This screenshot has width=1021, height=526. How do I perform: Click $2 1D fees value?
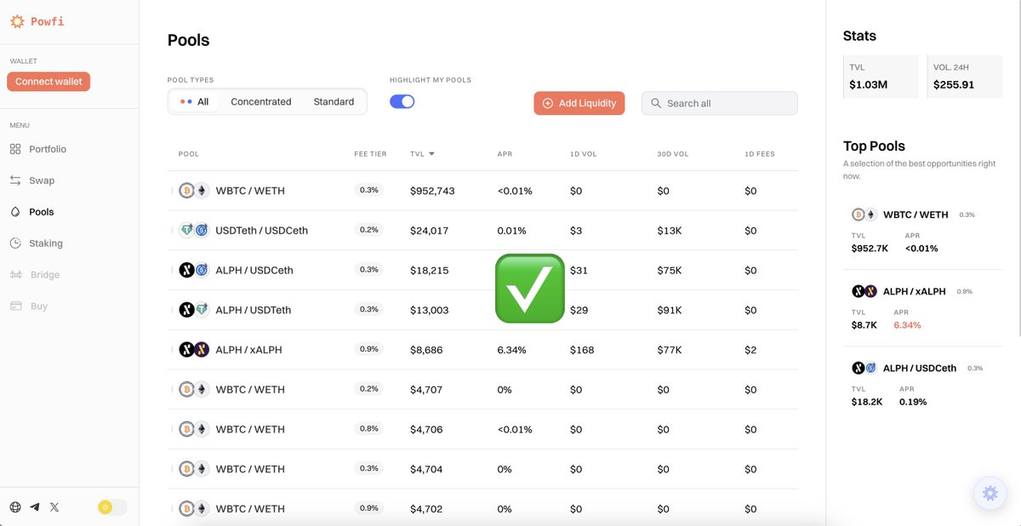pos(750,350)
